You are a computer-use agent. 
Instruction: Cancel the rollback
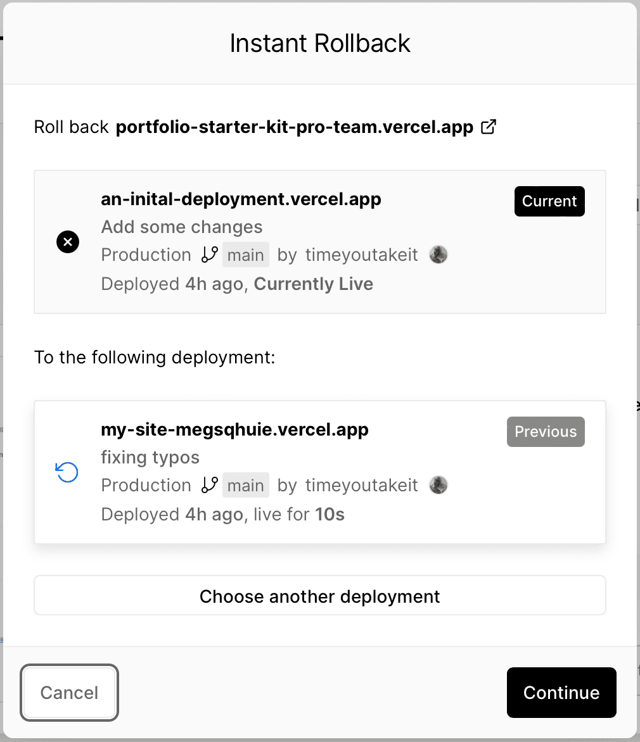[x=68, y=693]
